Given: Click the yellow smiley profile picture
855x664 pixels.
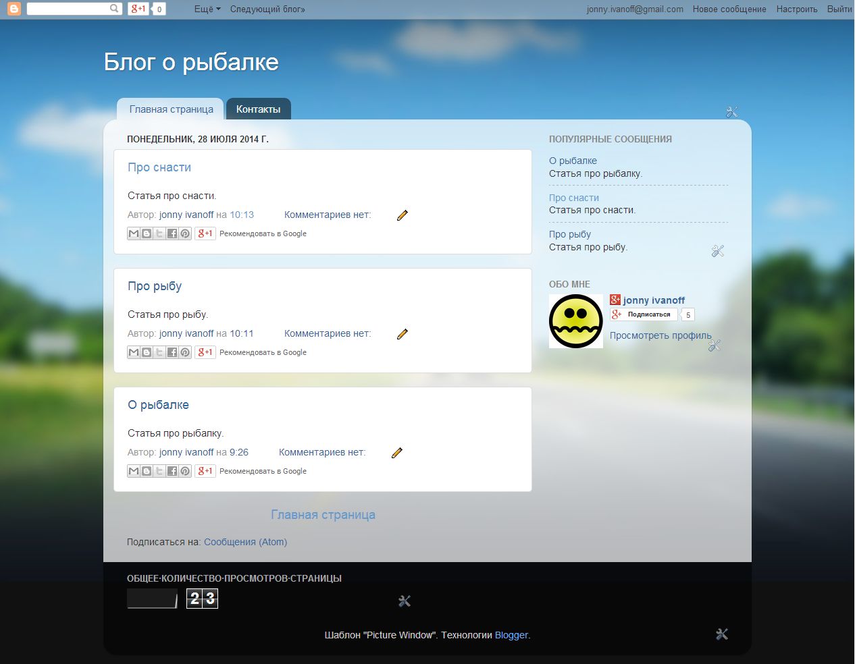Looking at the screenshot, I should [575, 321].
